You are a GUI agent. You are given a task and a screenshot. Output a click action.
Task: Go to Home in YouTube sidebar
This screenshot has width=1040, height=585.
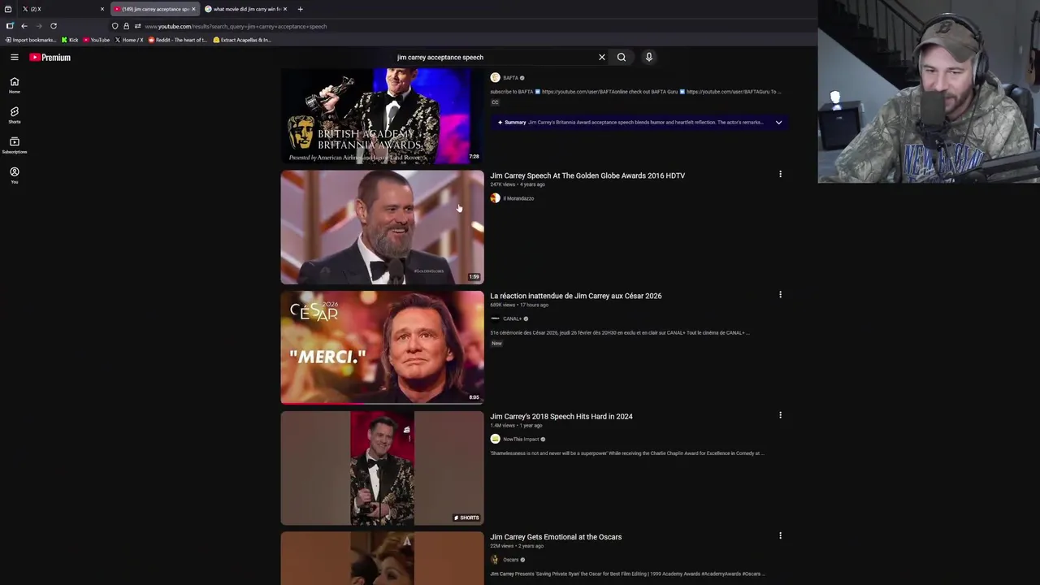[x=14, y=85]
